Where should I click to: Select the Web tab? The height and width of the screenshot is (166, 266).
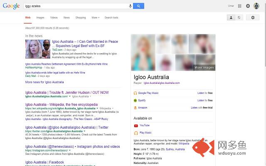[28, 17]
